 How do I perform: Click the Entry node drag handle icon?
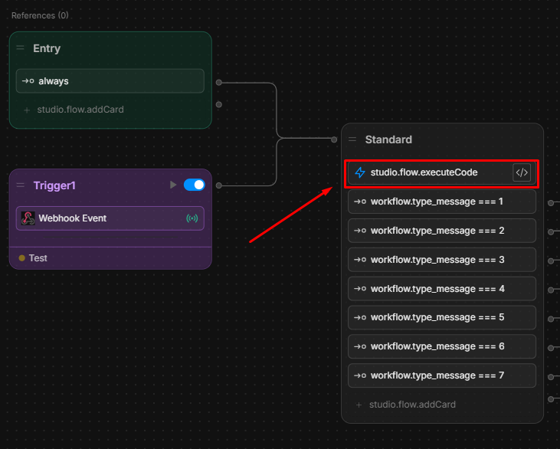pyautogui.click(x=21, y=48)
